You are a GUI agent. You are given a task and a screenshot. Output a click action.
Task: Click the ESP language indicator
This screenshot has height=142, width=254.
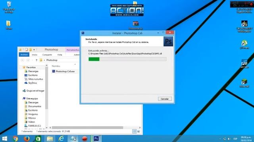pyautogui.click(x=235, y=139)
